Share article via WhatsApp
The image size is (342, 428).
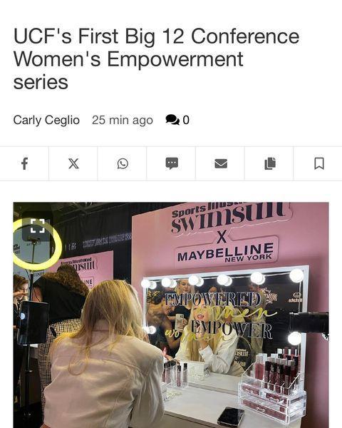pyautogui.click(x=123, y=163)
